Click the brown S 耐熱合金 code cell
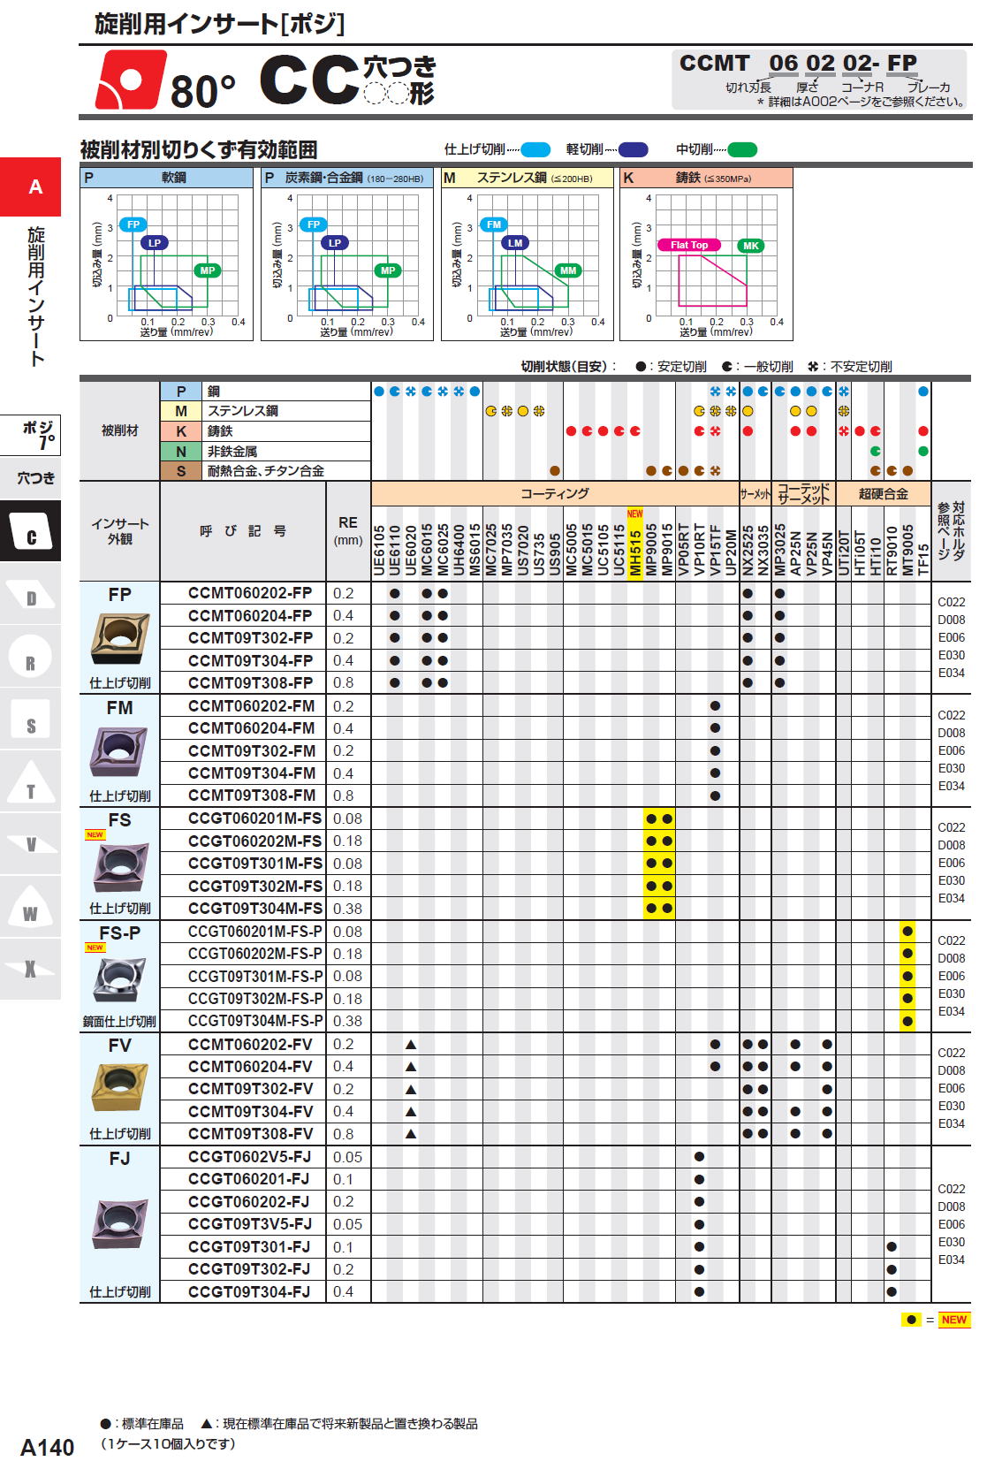987x1469 pixels. 181,471
